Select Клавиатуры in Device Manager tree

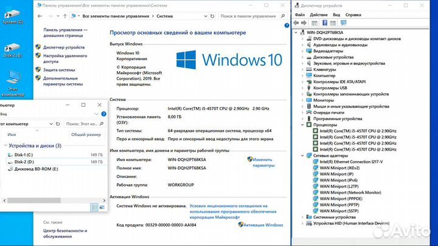click(x=324, y=69)
